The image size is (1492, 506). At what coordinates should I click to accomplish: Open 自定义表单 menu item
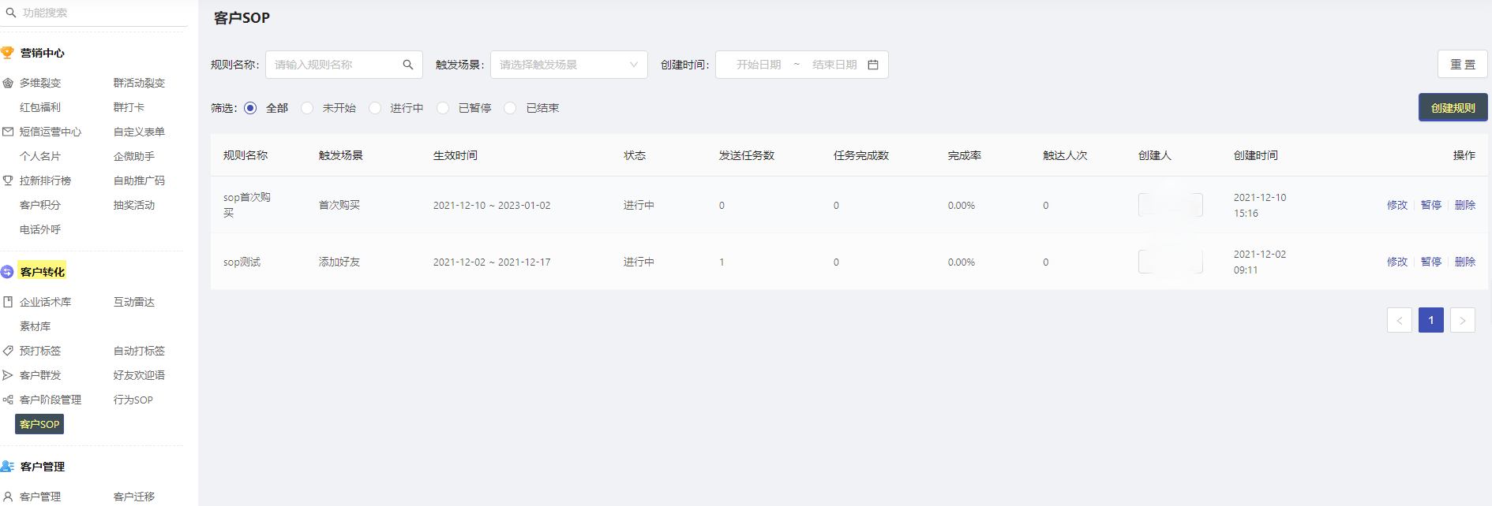pyautogui.click(x=139, y=132)
